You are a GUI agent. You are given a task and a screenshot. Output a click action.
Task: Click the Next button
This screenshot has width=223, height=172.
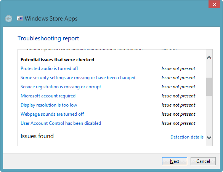175,161
